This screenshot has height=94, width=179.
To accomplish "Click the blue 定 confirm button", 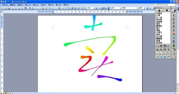I will pyautogui.click(x=174, y=41).
